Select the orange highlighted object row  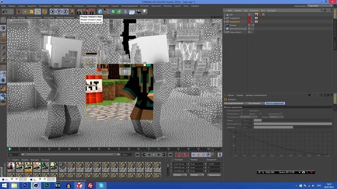click(234, 22)
